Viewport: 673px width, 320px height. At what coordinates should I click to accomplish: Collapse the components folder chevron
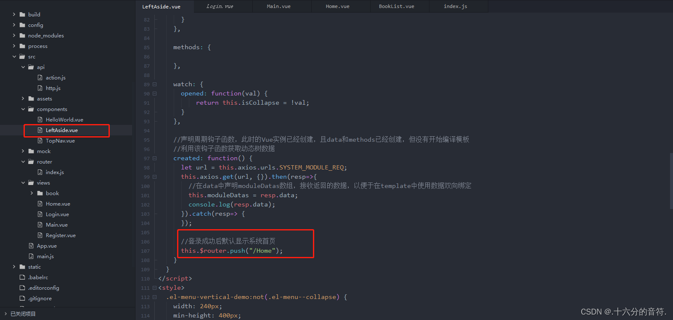[x=23, y=109]
